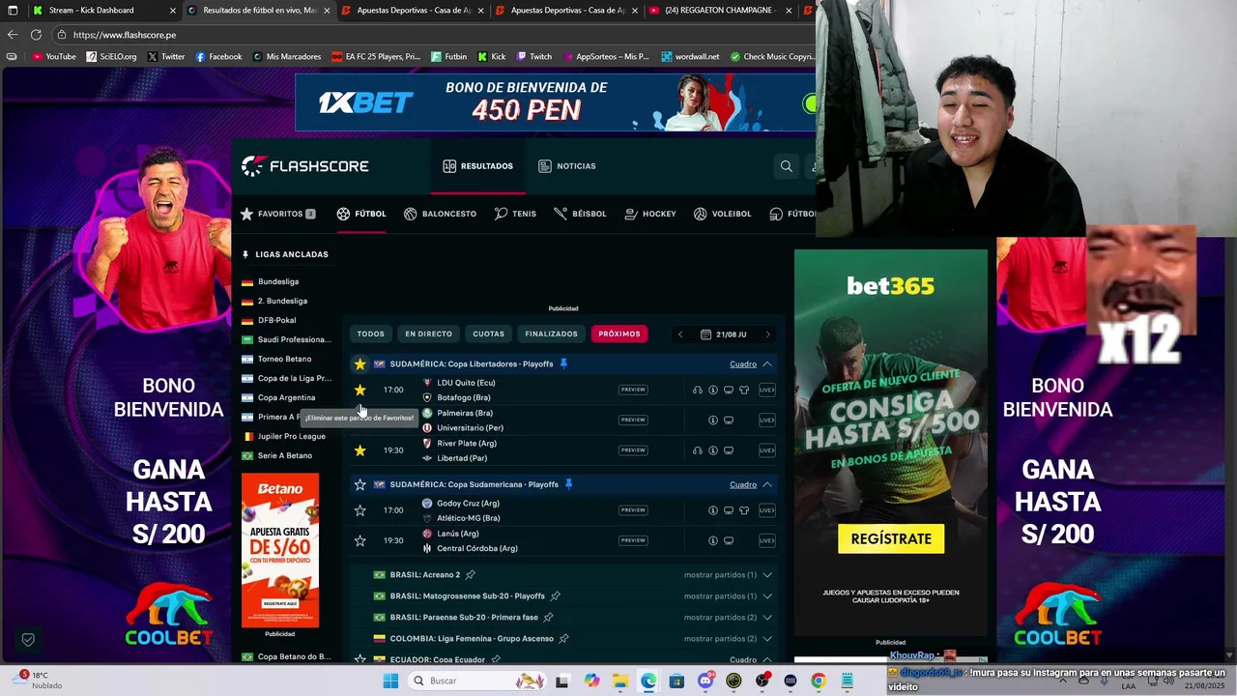
Task: Expand BRASIL: Acreano 2 matches chevron
Action: tap(767, 574)
